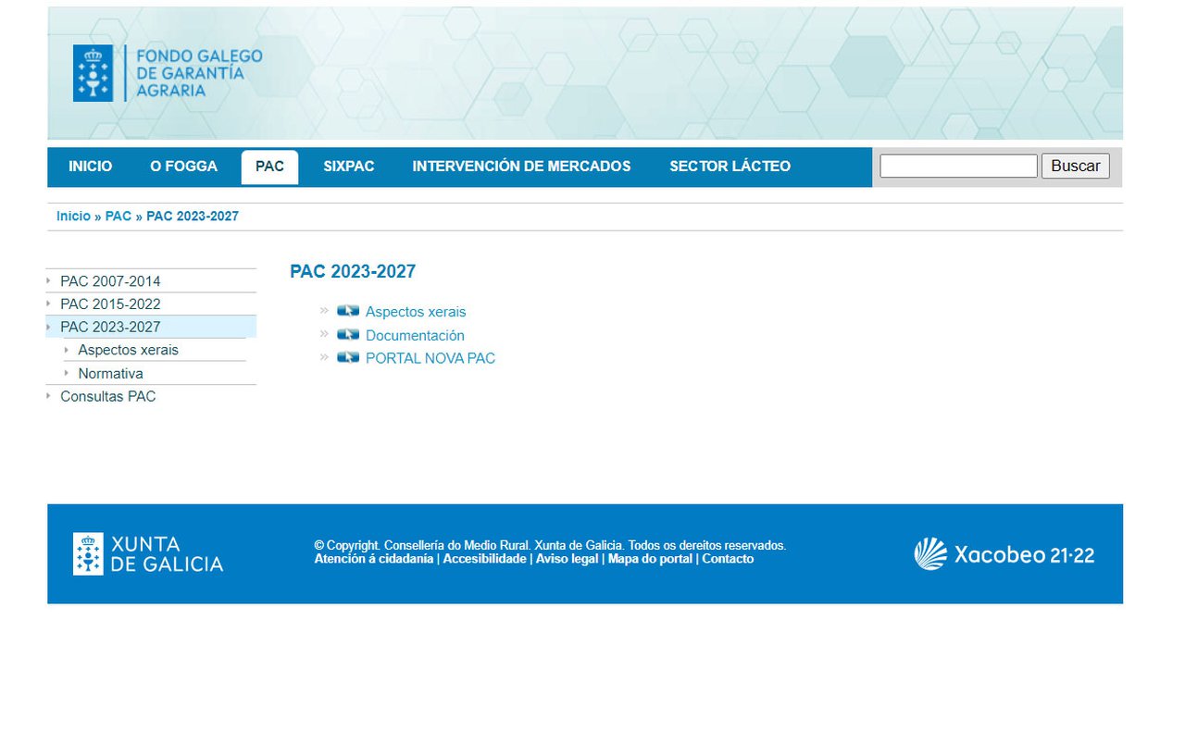This screenshot has width=1185, height=756.
Task: Click the Xacobeo 21·22 logo
Action: [1004, 554]
